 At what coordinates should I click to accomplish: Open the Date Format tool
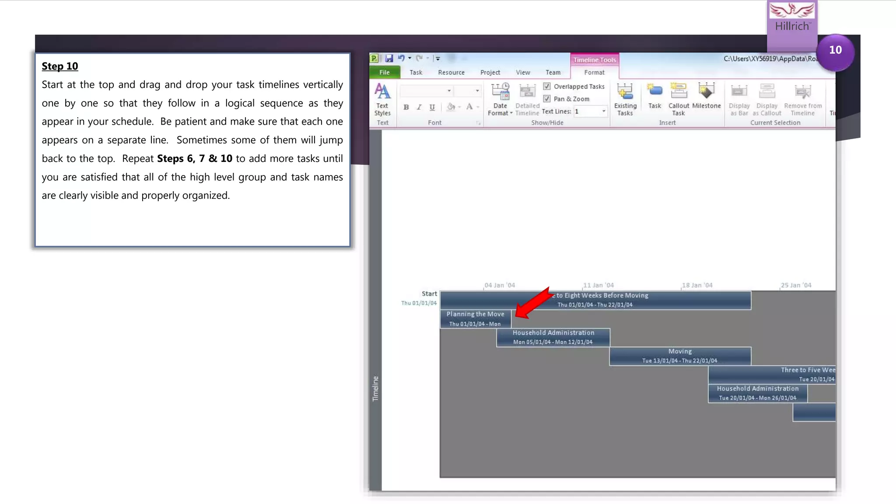pos(500,99)
